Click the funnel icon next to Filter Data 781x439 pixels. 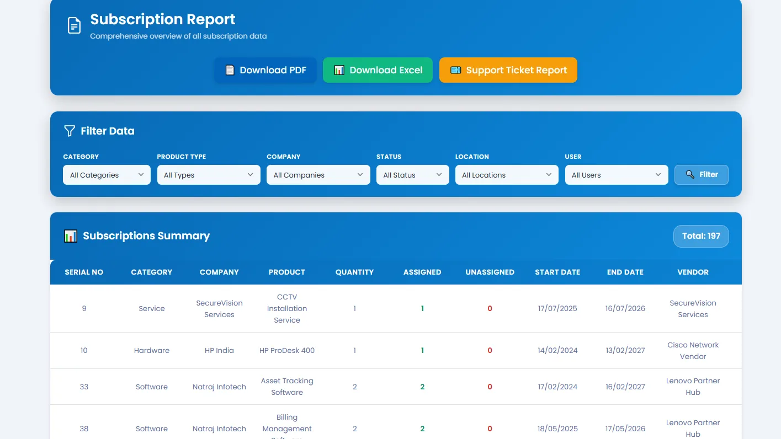pos(70,131)
